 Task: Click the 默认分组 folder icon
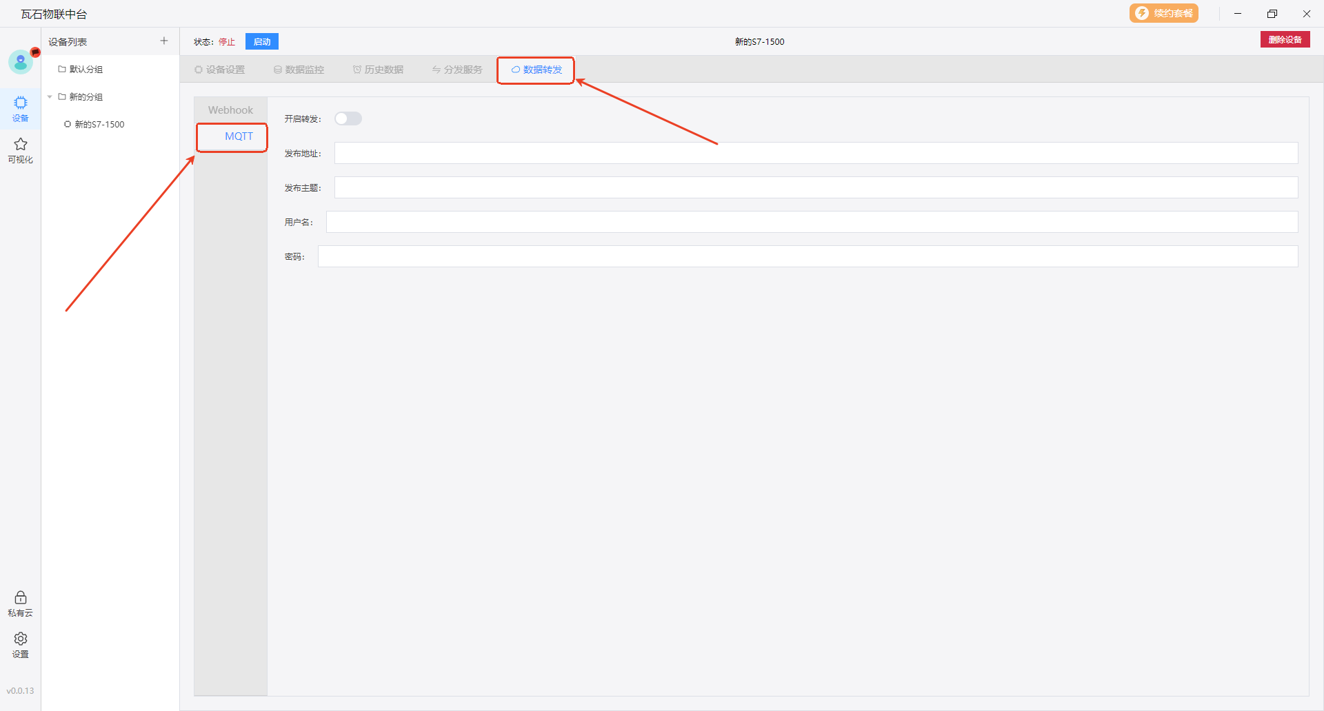[x=62, y=70]
